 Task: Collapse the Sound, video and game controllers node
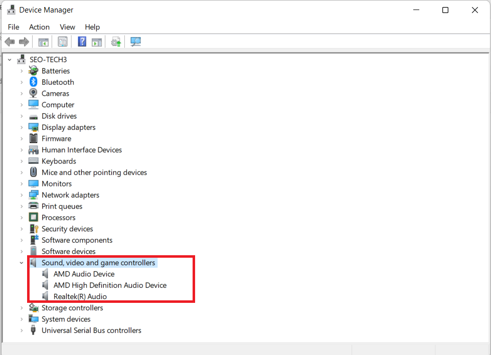coord(21,262)
